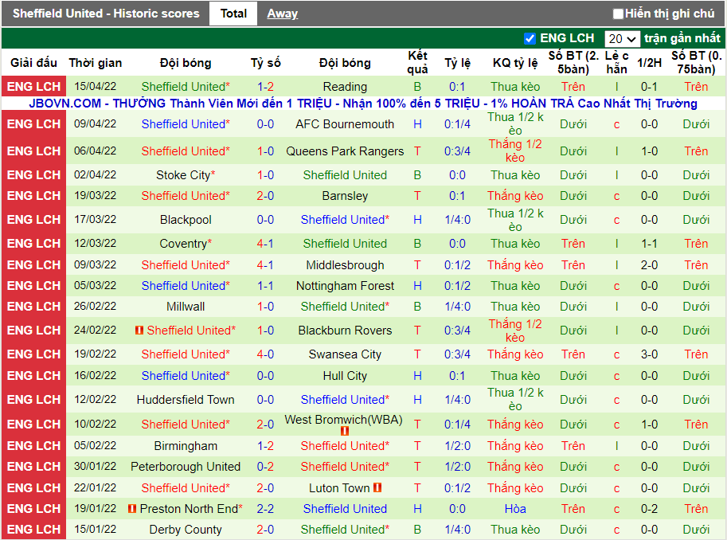This screenshot has height=540, width=727.
Task: Open Swansea City team link
Action: [x=345, y=354]
